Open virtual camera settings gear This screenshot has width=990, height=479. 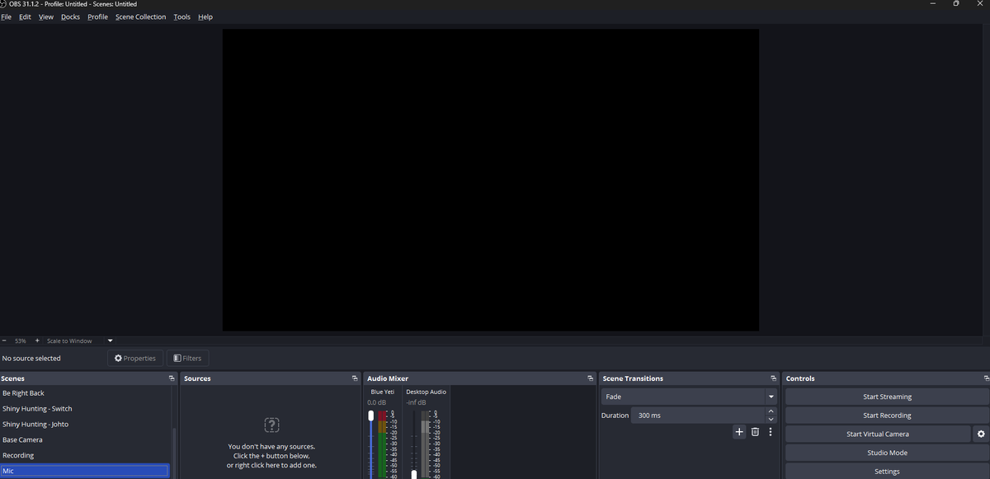[x=981, y=434]
